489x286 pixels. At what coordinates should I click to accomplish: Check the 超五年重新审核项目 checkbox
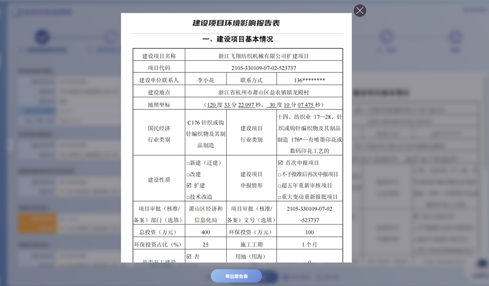[x=280, y=186]
